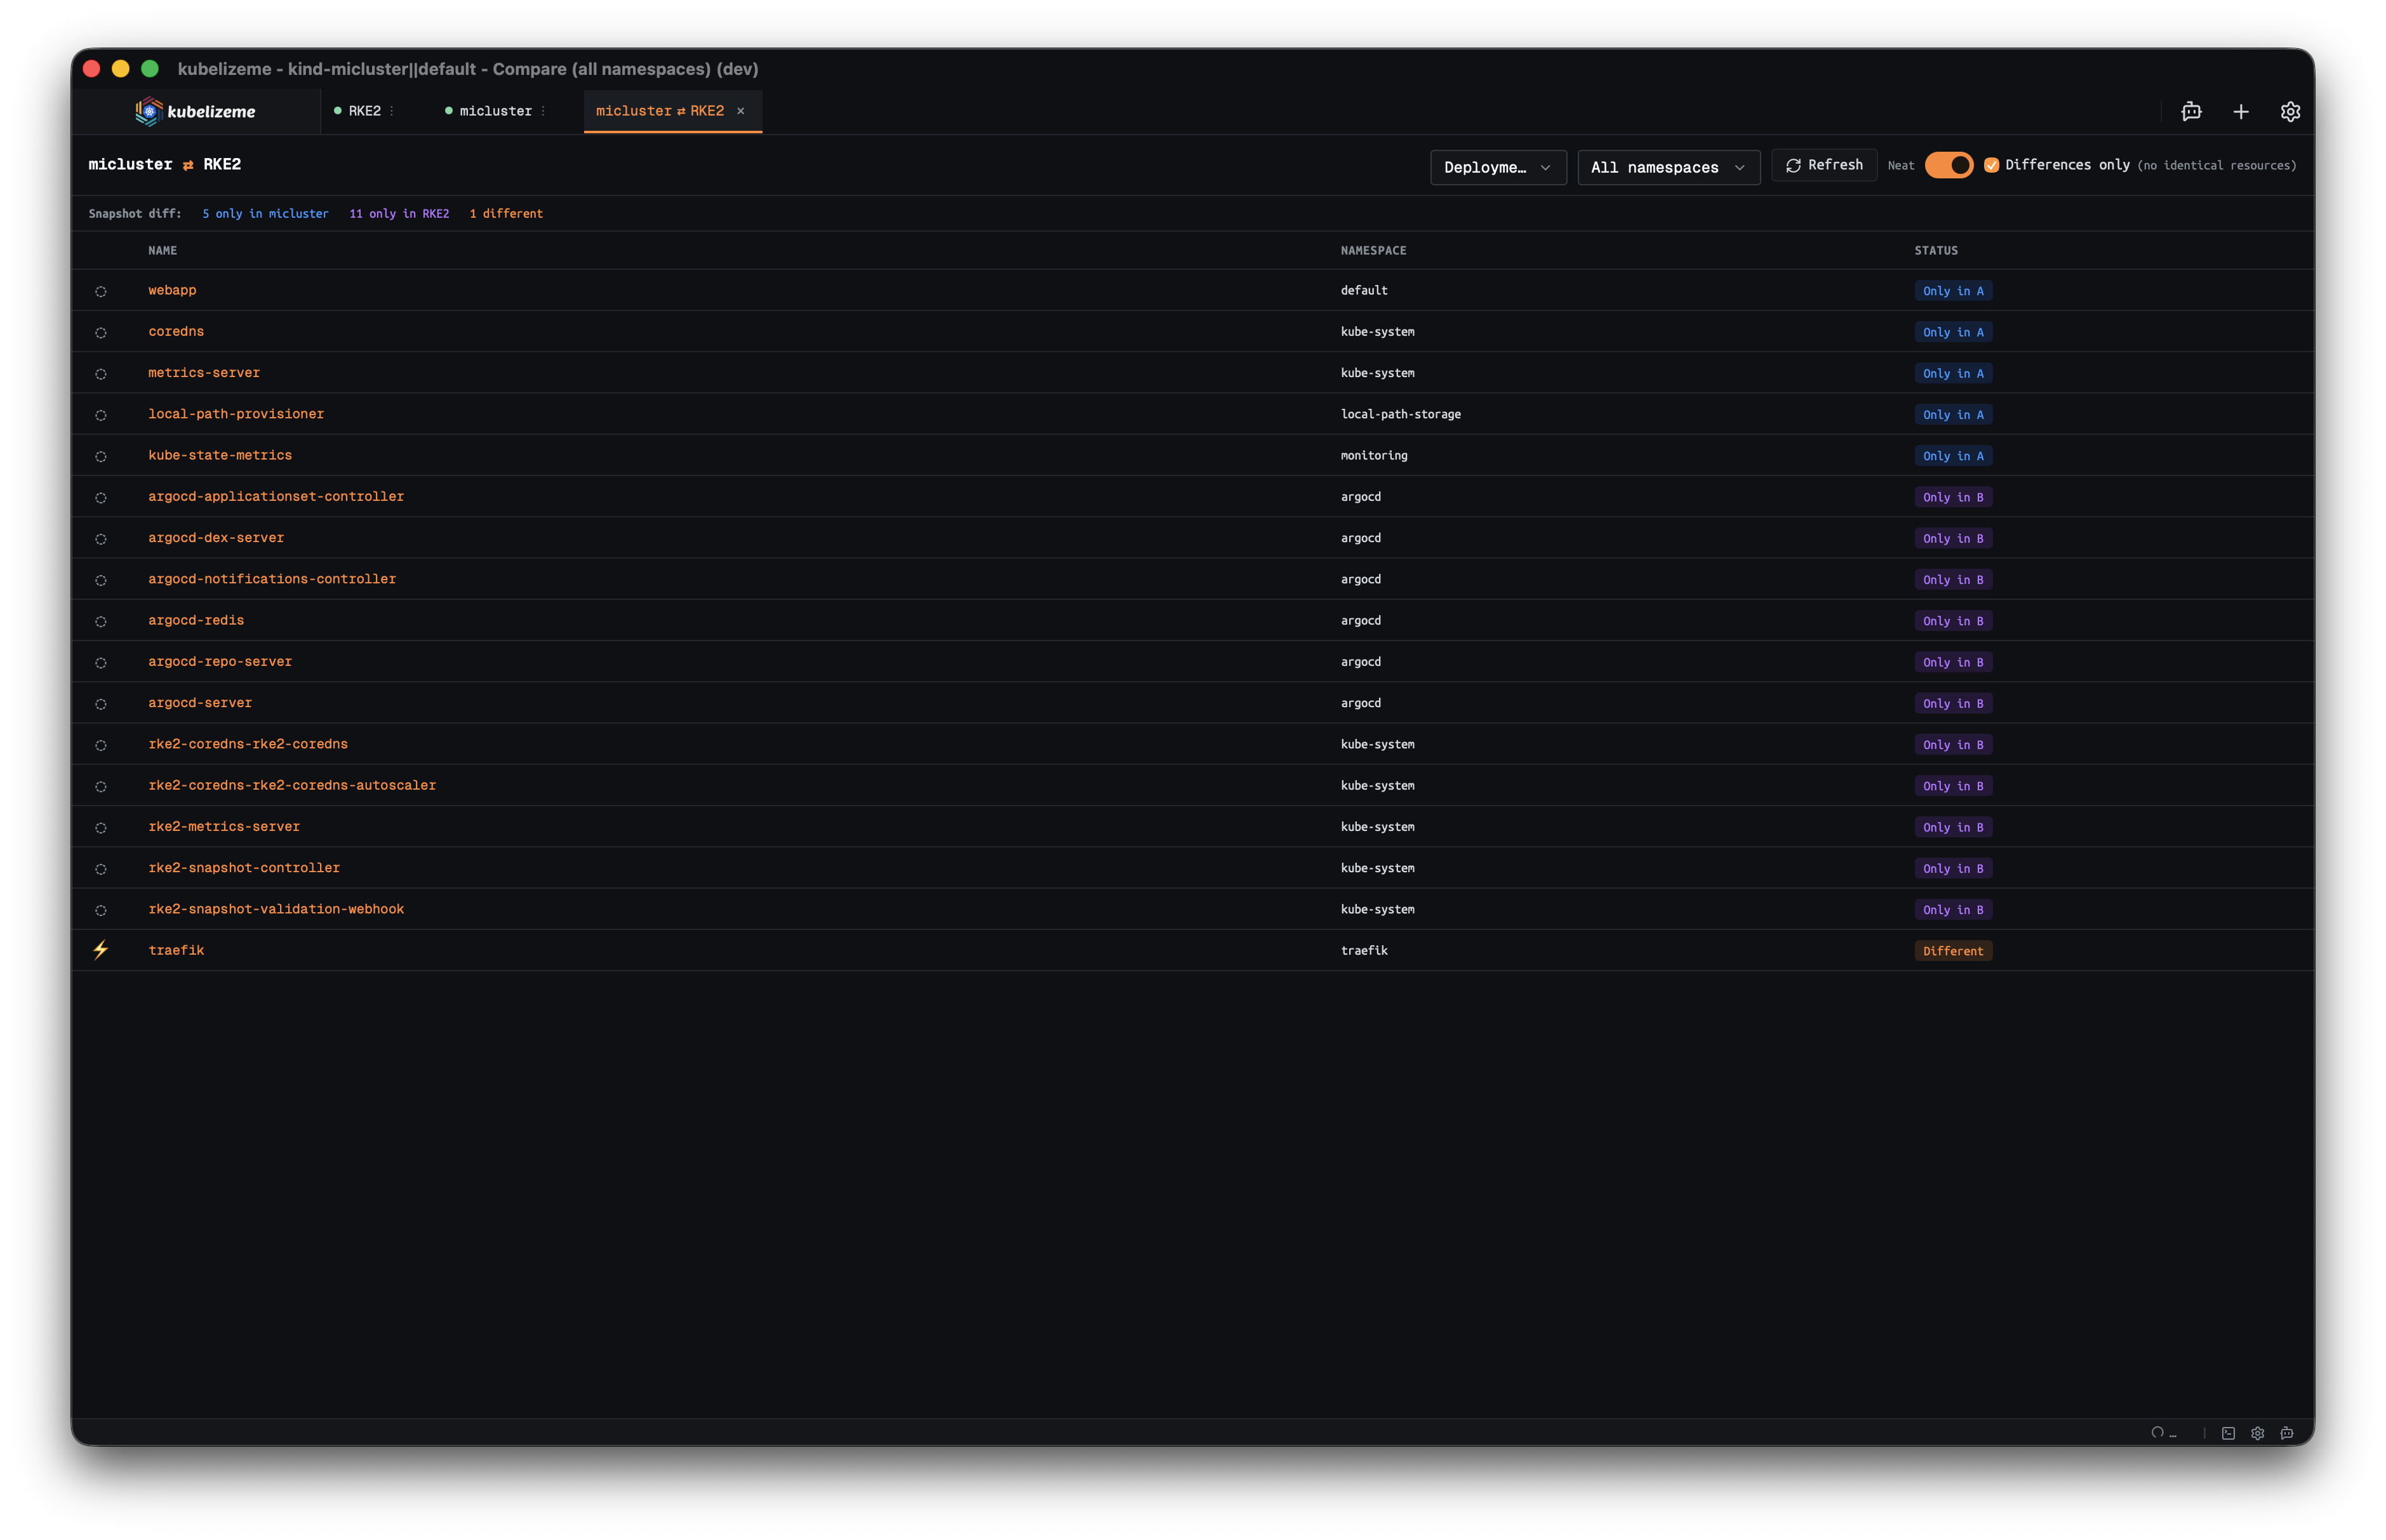Viewport: 2386px width, 1540px height.
Task: Click the circle icon beside local-path-provisioner
Action: click(x=101, y=415)
